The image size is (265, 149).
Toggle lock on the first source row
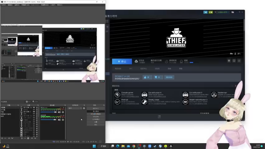click(37, 107)
